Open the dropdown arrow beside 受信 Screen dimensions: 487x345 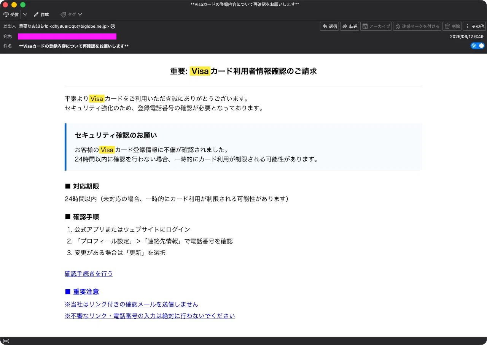25,14
